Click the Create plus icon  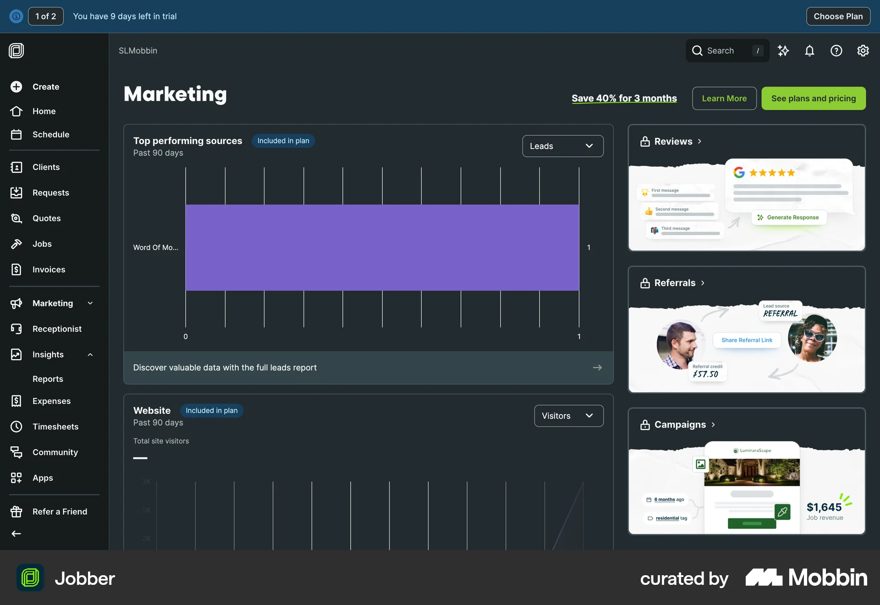click(16, 87)
